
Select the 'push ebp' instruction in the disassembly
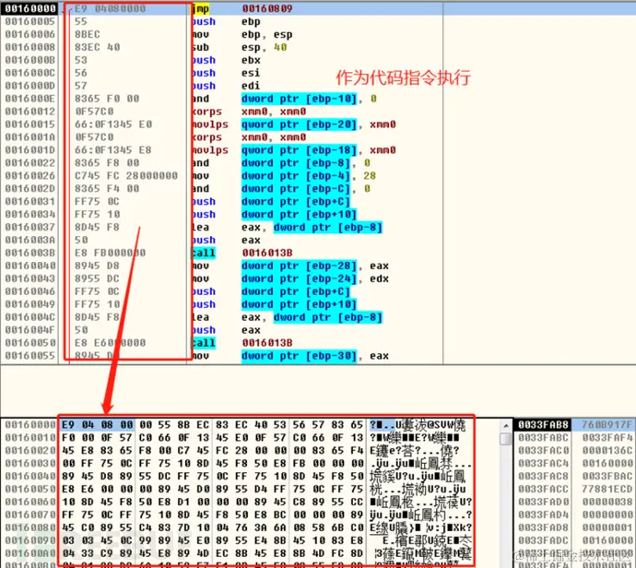(227, 21)
